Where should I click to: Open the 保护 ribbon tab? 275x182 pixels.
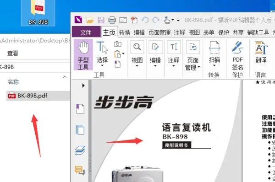pos(224,32)
